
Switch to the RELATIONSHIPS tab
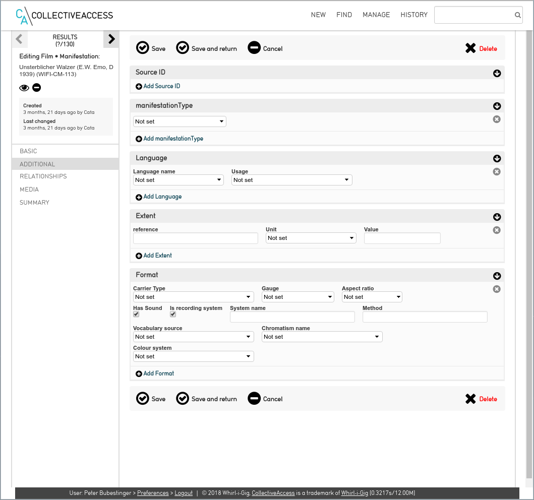click(43, 176)
